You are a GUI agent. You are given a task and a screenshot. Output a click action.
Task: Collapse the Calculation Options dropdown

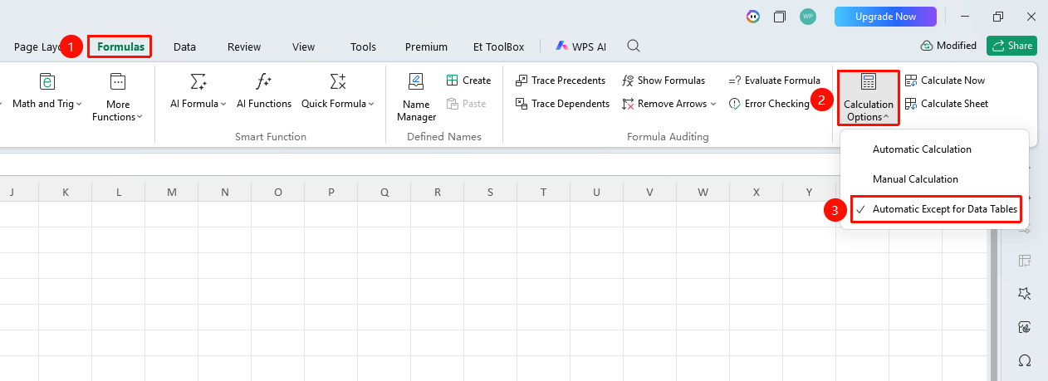pos(869,98)
